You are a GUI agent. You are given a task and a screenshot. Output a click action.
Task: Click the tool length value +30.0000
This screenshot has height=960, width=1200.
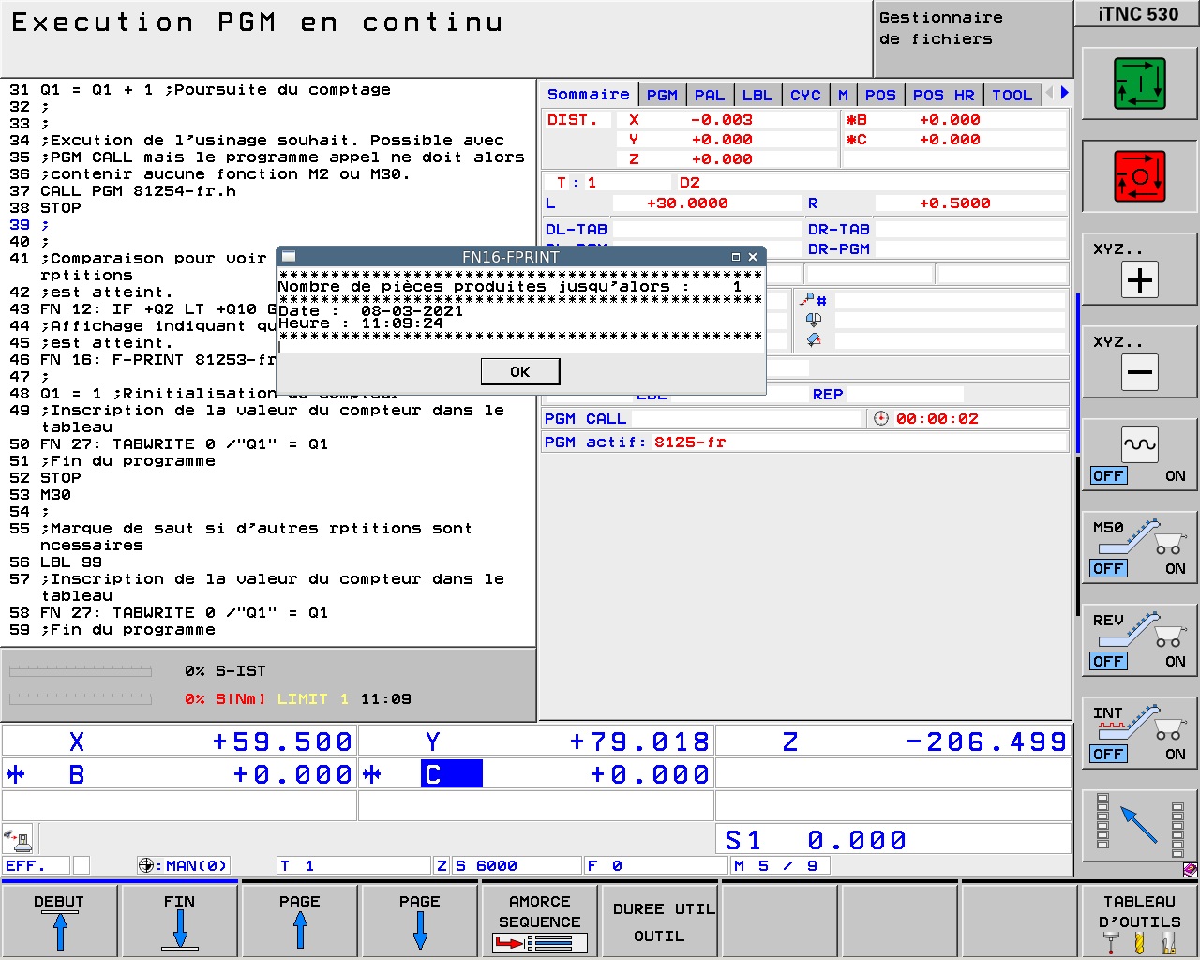687,202
